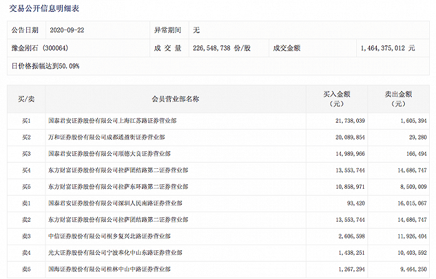This screenshot has height=279, width=436.
Task: Click sell amount 9,464,250
Action: tap(414, 269)
